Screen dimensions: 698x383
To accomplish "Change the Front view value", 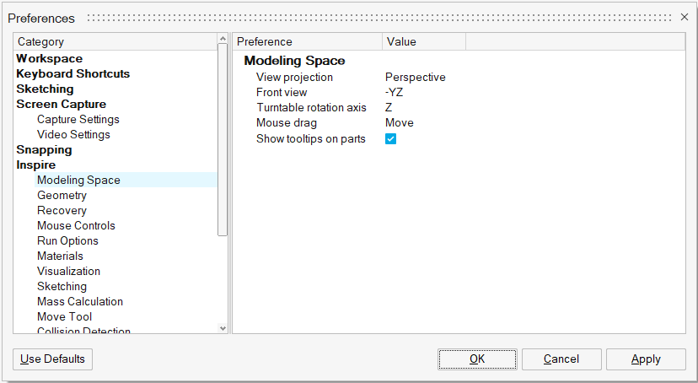I will tap(395, 93).
